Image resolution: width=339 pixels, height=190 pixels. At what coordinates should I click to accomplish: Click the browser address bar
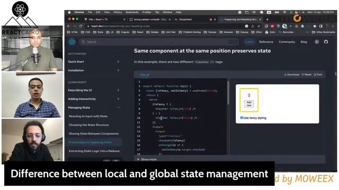(164, 26)
